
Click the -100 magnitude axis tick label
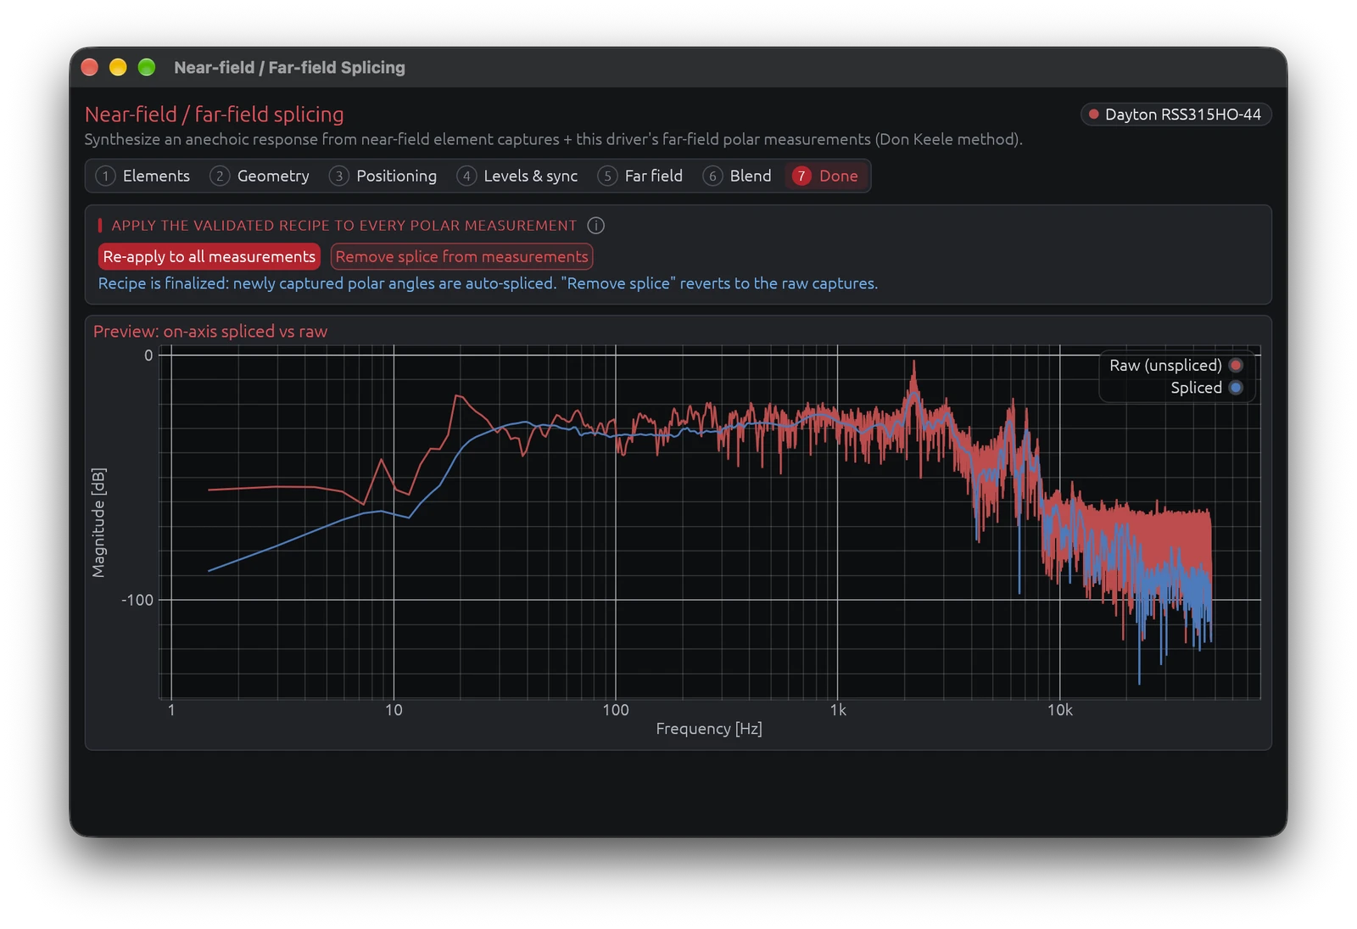[x=137, y=600]
